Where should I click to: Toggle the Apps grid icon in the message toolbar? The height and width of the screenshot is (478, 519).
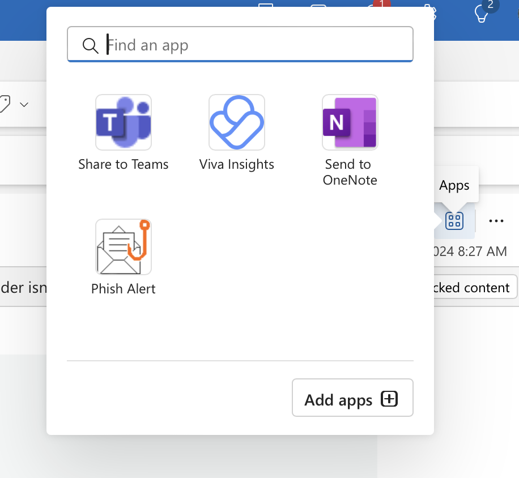coord(454,221)
